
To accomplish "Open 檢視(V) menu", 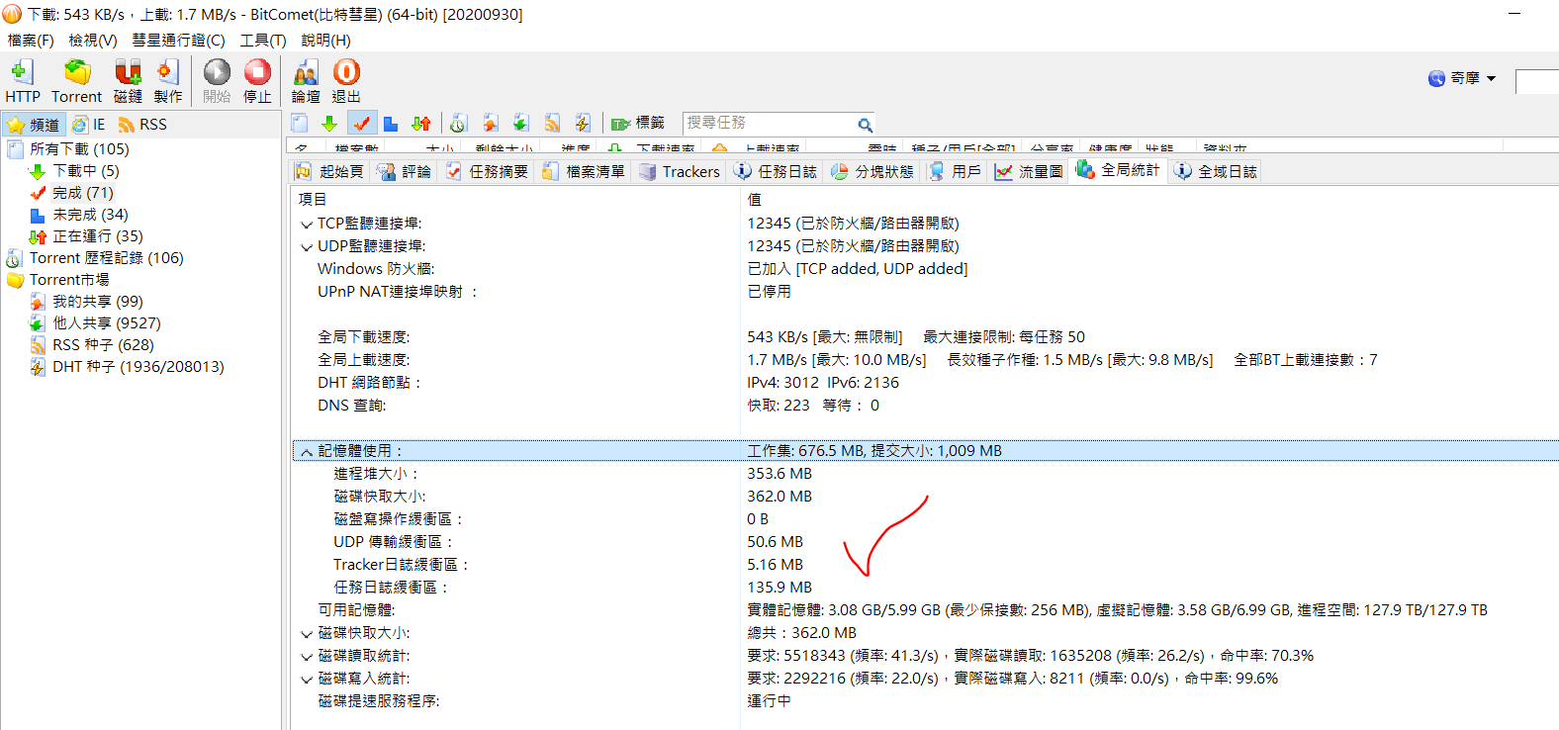I will [x=93, y=41].
